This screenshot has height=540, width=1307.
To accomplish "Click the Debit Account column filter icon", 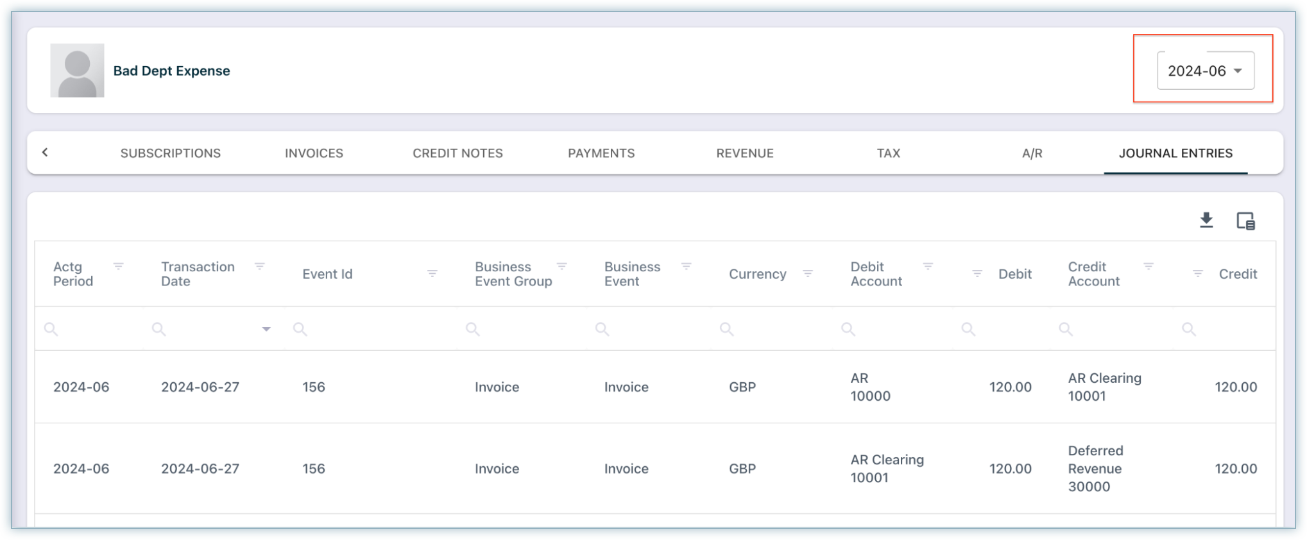I will pyautogui.click(x=927, y=266).
